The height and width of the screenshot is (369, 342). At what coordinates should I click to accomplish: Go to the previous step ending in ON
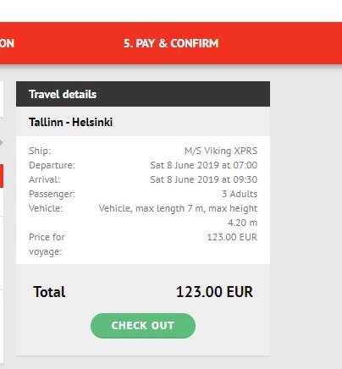tap(7, 43)
